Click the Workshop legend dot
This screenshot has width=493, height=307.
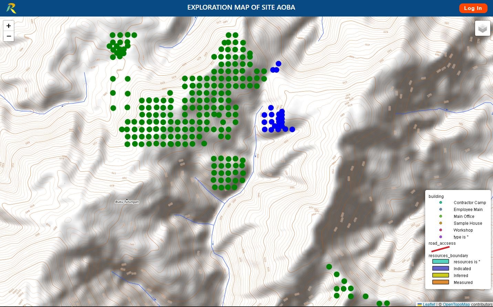click(x=440, y=230)
